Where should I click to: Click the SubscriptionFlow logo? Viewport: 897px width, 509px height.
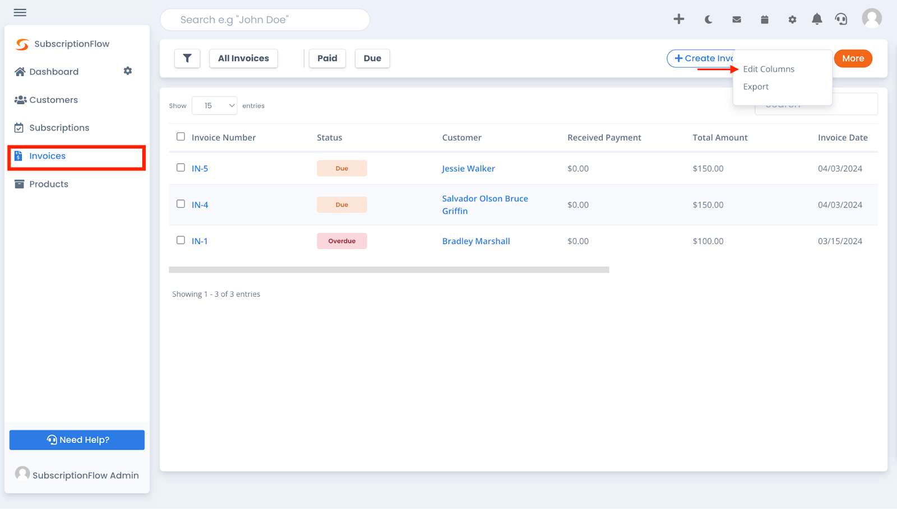62,44
